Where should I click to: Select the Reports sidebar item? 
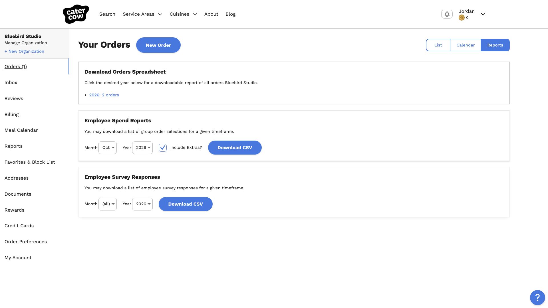pyautogui.click(x=13, y=146)
